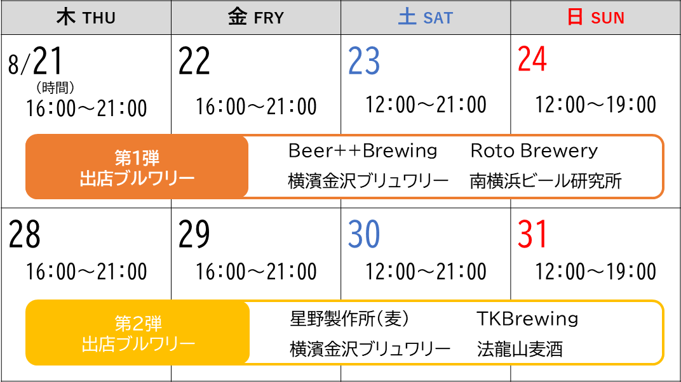Click 法龍山麦酒 brewery name
The image size is (681, 382).
[x=520, y=349]
